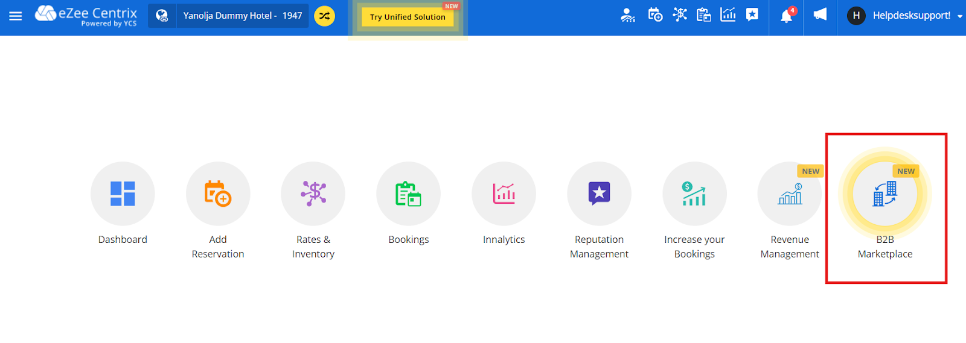Click the H user avatar

tap(856, 16)
